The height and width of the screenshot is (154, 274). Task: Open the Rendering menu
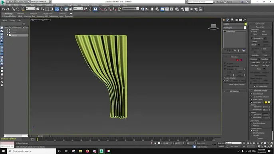[x=85, y=5]
